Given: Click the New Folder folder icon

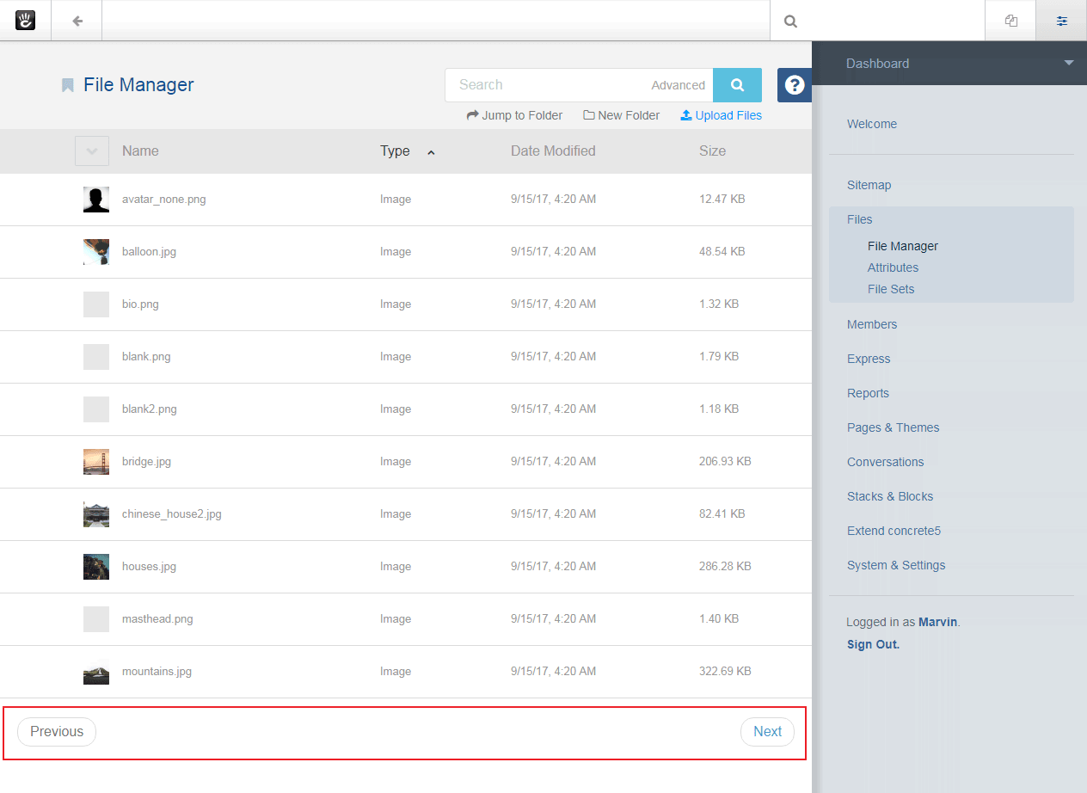Looking at the screenshot, I should click(589, 114).
